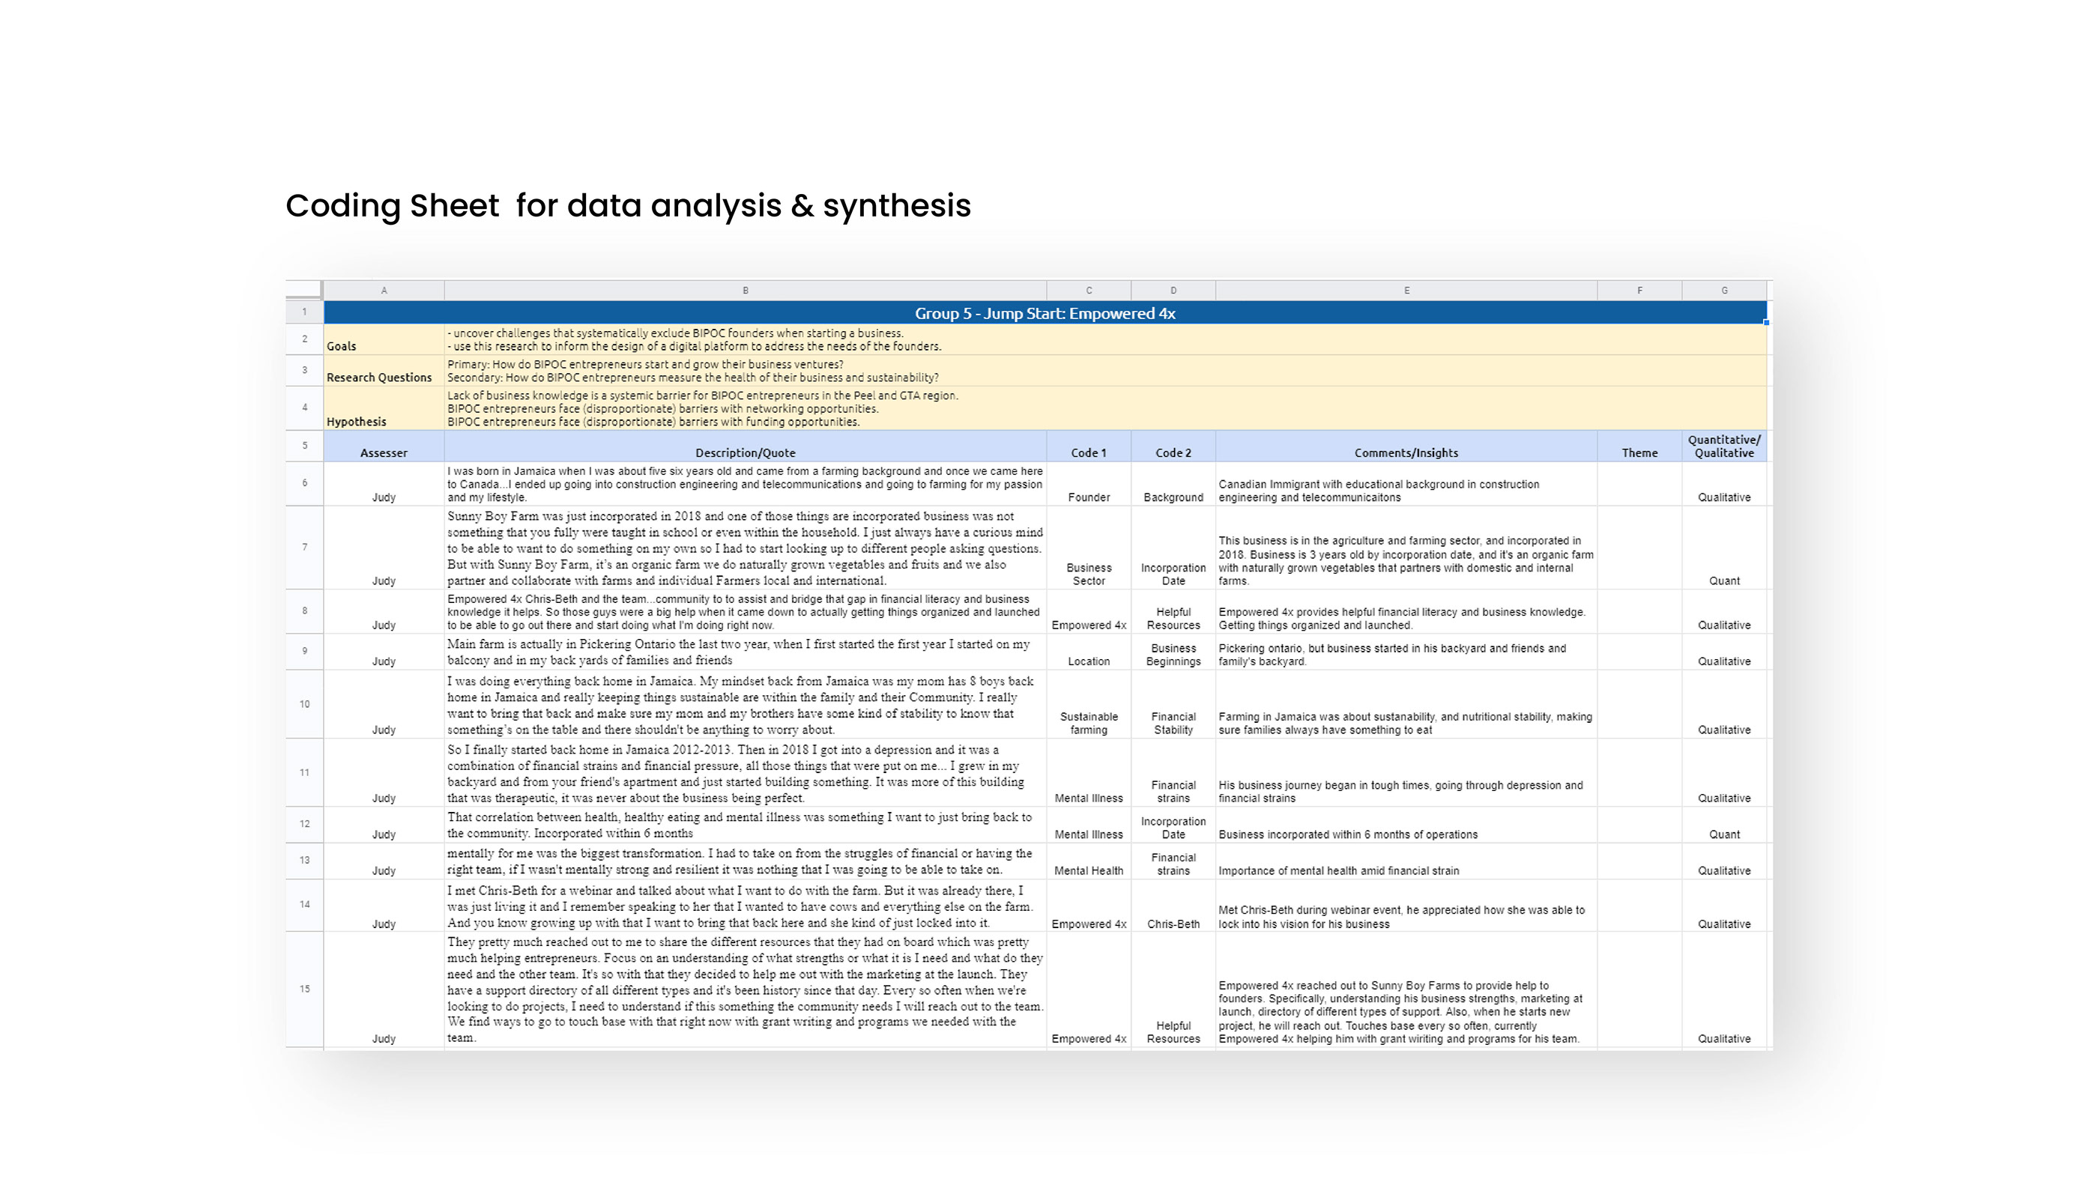Image resolution: width=2098 pixels, height=1185 pixels.
Task: Click title cell 'Group 5 - Jump Start: Empowered 4x'
Action: 1045,313
